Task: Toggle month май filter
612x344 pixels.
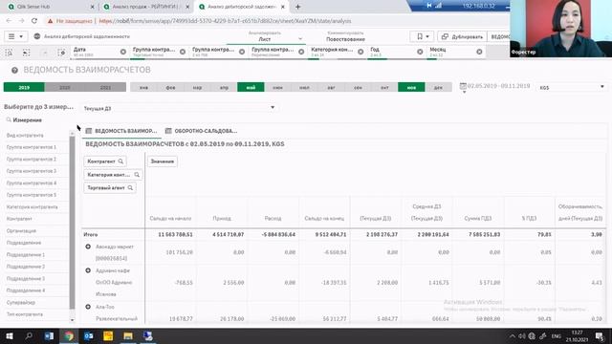Action: coord(251,87)
